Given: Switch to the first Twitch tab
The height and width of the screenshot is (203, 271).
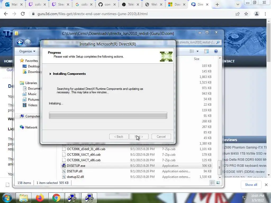Looking at the screenshot, I should tap(37, 4).
